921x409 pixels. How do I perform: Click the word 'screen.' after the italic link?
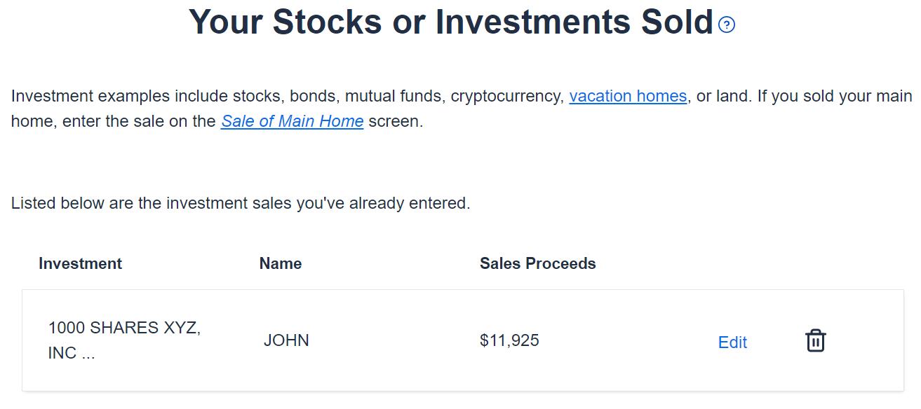click(x=396, y=121)
